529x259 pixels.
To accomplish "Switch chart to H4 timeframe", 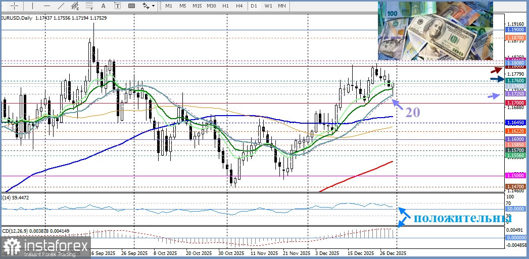I will tap(239, 6).
